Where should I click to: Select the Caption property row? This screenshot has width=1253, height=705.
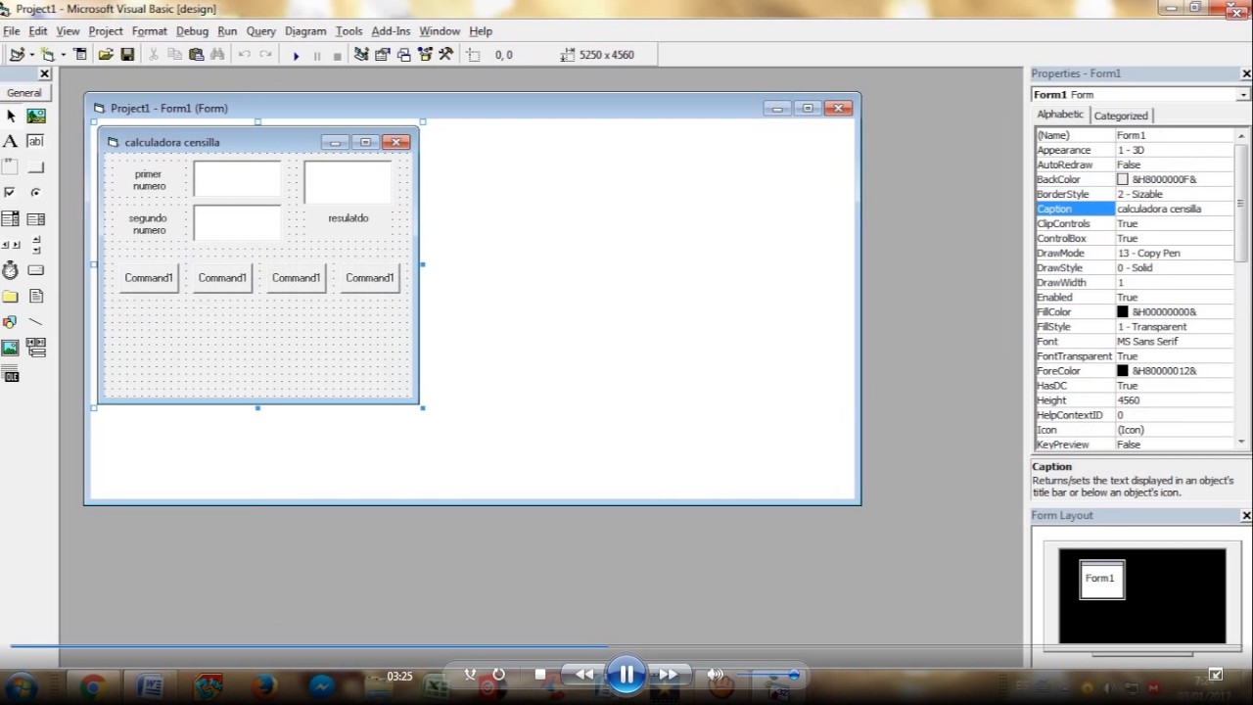tap(1135, 210)
